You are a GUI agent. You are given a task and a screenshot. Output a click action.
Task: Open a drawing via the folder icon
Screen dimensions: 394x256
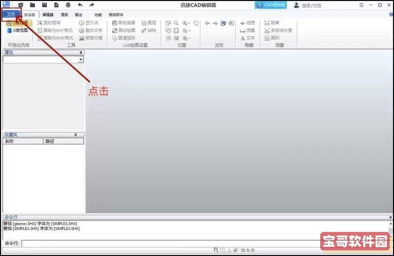point(32,5)
